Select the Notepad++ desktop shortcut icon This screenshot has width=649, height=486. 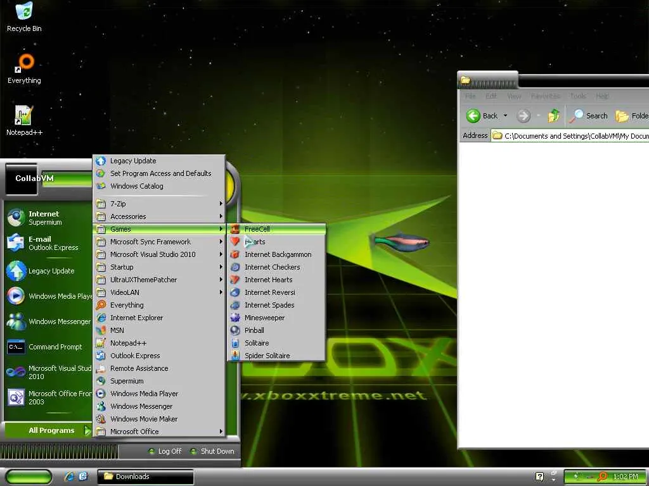(x=24, y=121)
